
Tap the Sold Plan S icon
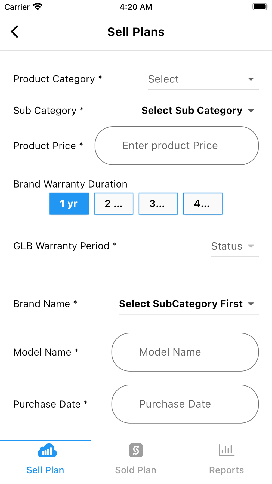(136, 450)
